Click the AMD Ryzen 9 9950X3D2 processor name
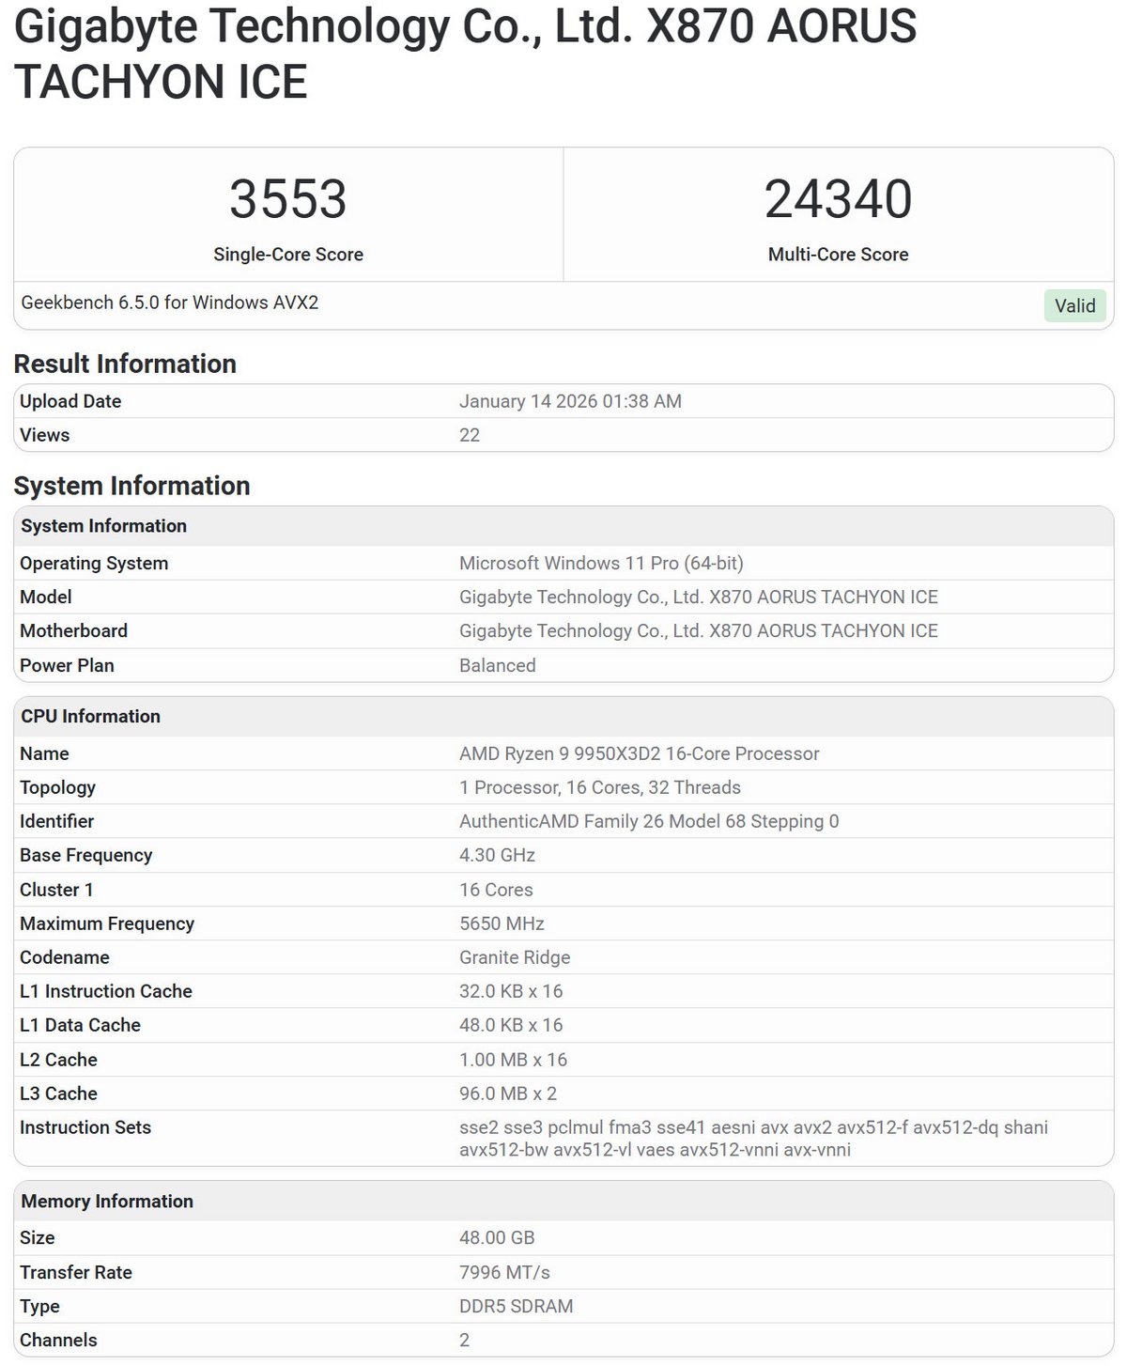The height and width of the screenshot is (1366, 1127). 639,753
